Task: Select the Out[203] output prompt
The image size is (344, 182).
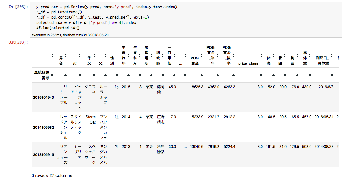Action: click(18, 42)
